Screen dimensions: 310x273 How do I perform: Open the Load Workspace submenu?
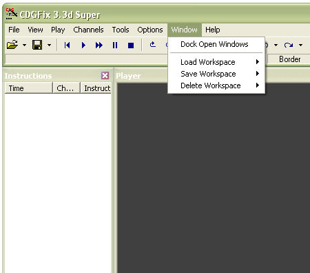point(216,62)
